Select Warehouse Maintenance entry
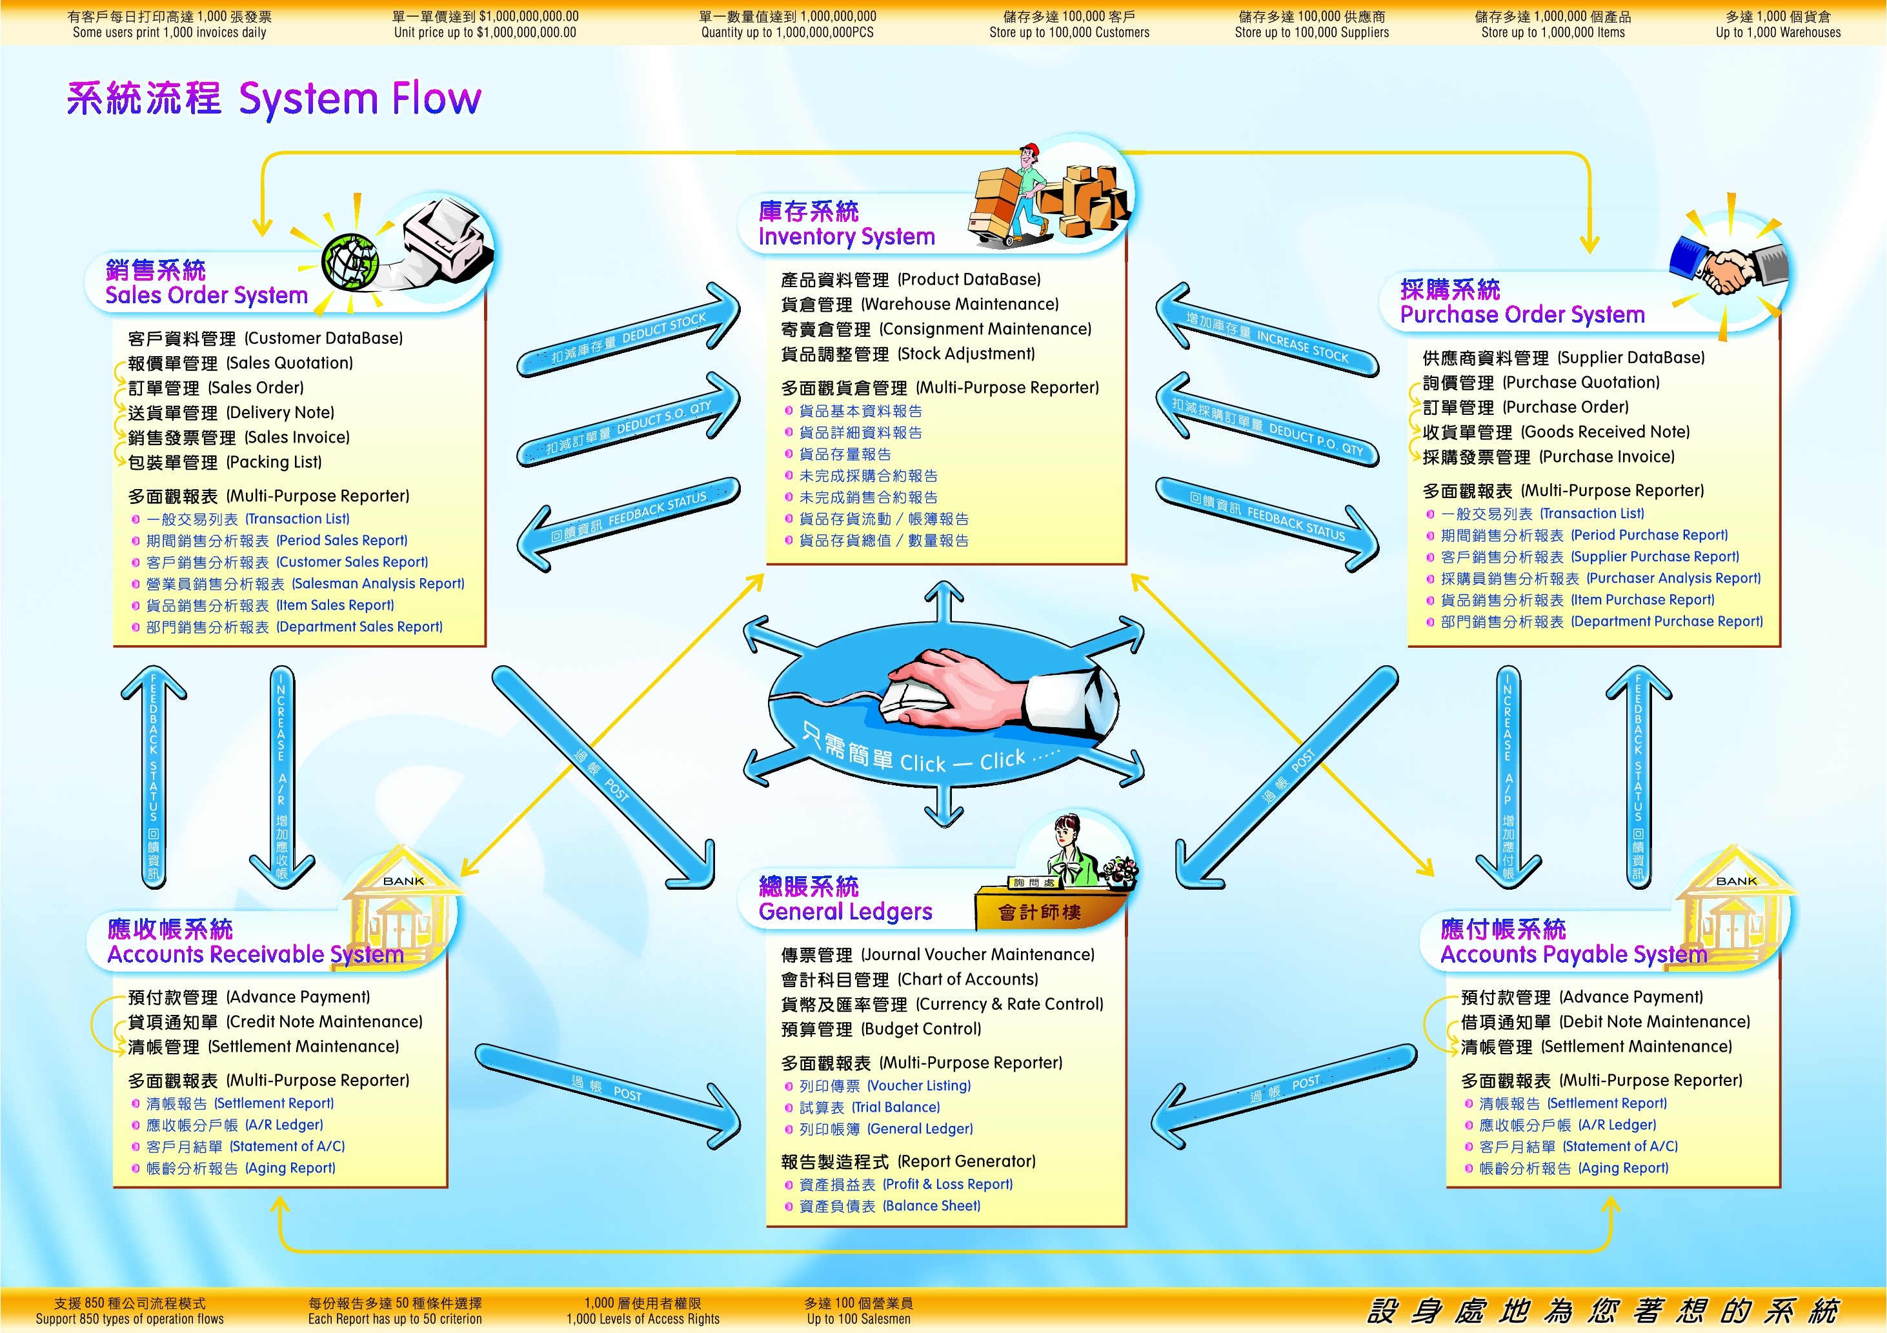The width and height of the screenshot is (1887, 1333). [x=920, y=304]
